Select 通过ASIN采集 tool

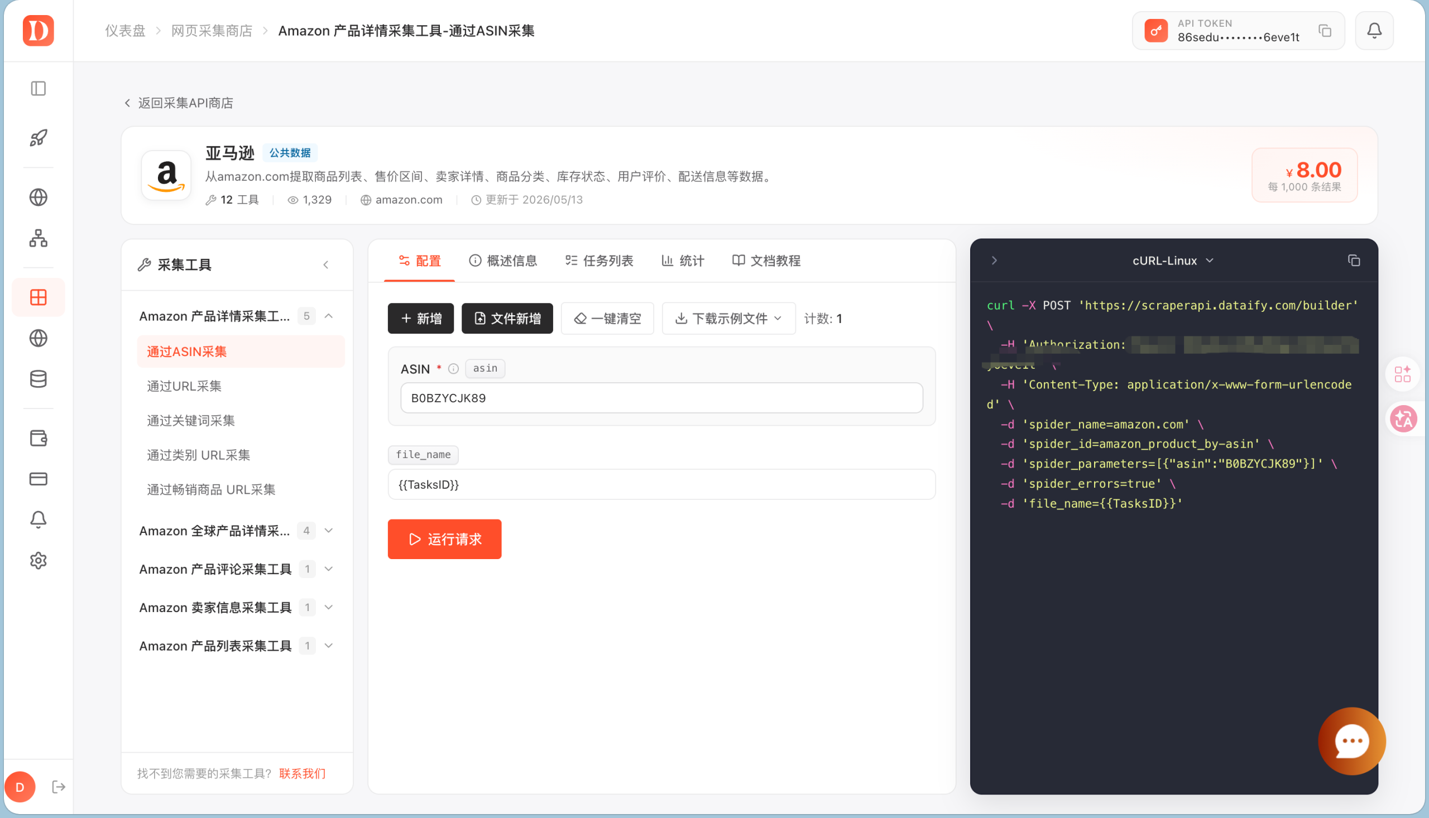(x=241, y=352)
